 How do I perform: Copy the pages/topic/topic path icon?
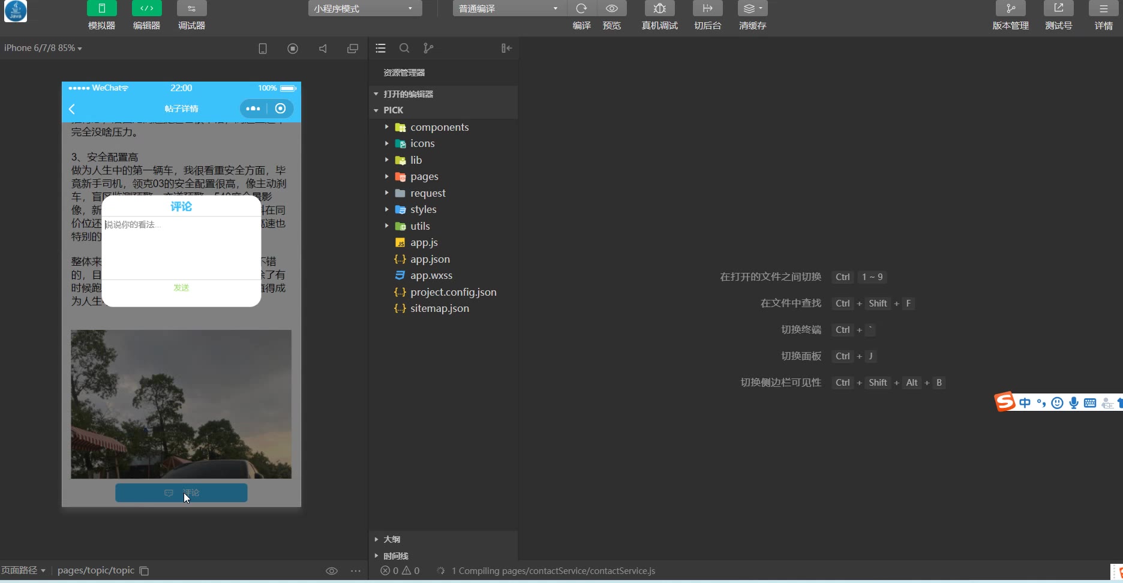144,571
